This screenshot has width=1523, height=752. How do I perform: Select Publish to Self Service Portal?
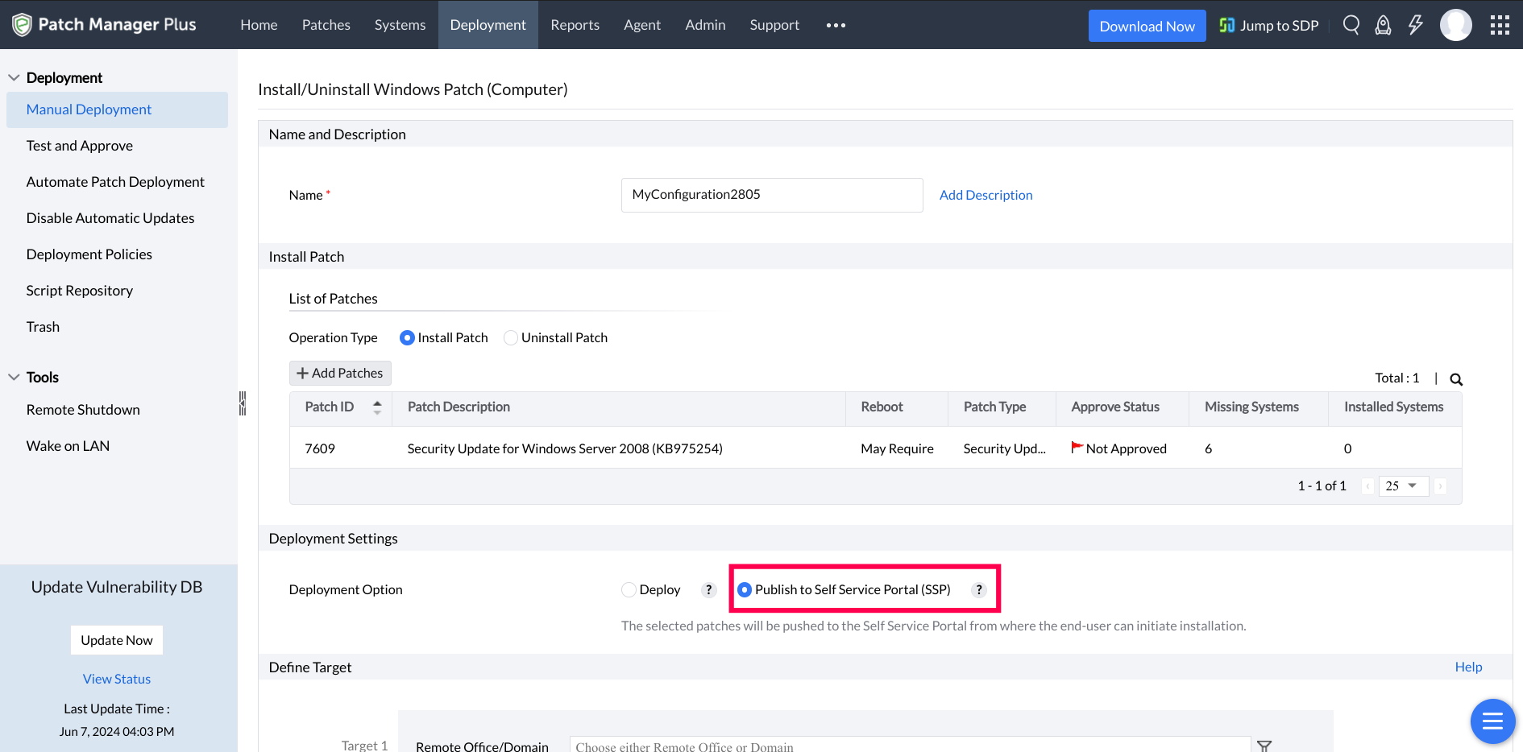(745, 589)
